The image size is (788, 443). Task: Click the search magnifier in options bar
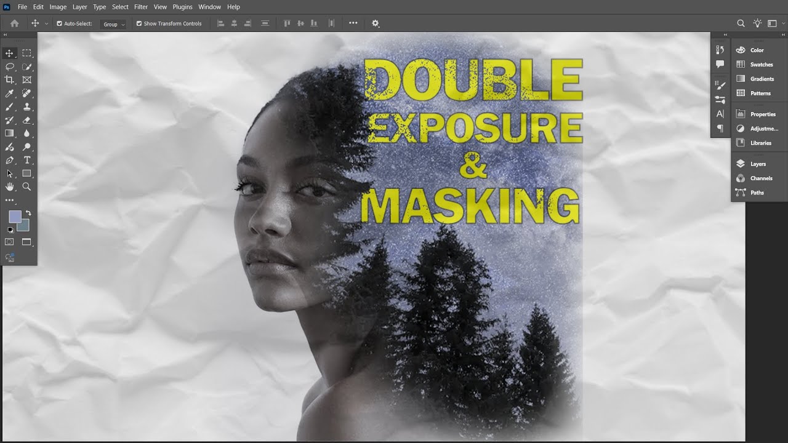tap(741, 23)
